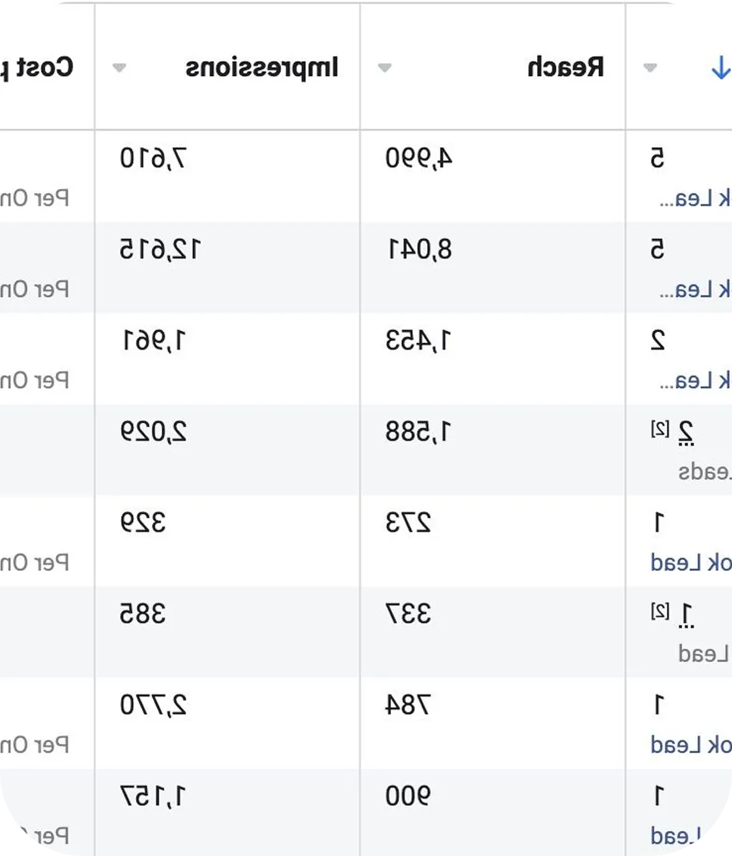
Task: Open the Lead link in the 900 reach row
Action: tap(676, 836)
